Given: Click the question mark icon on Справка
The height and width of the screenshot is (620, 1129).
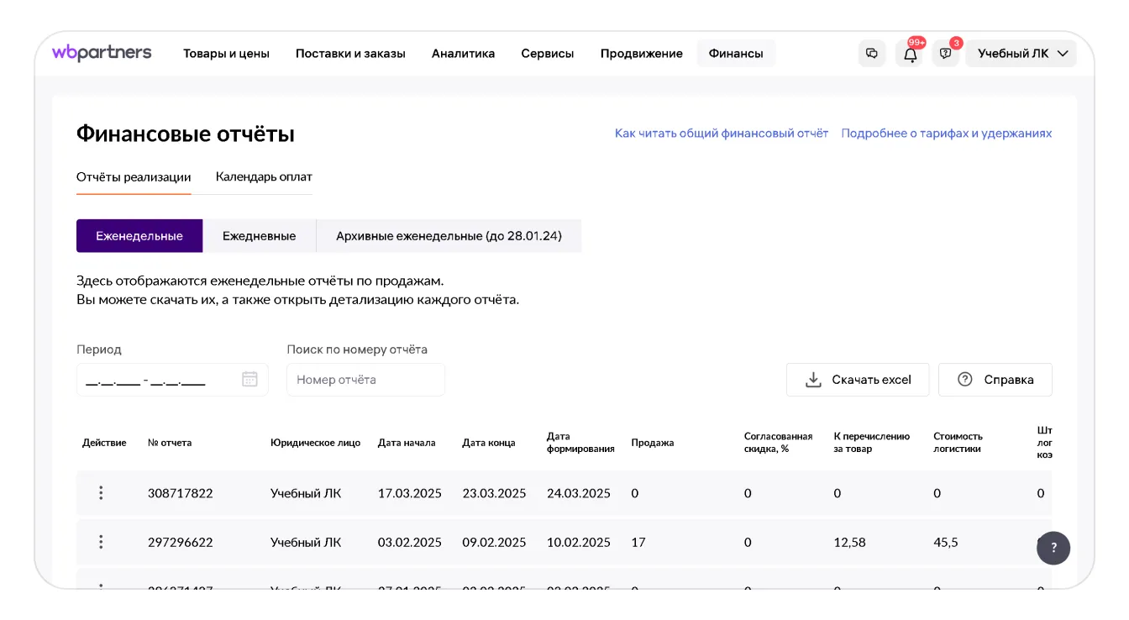Looking at the screenshot, I should tap(965, 380).
